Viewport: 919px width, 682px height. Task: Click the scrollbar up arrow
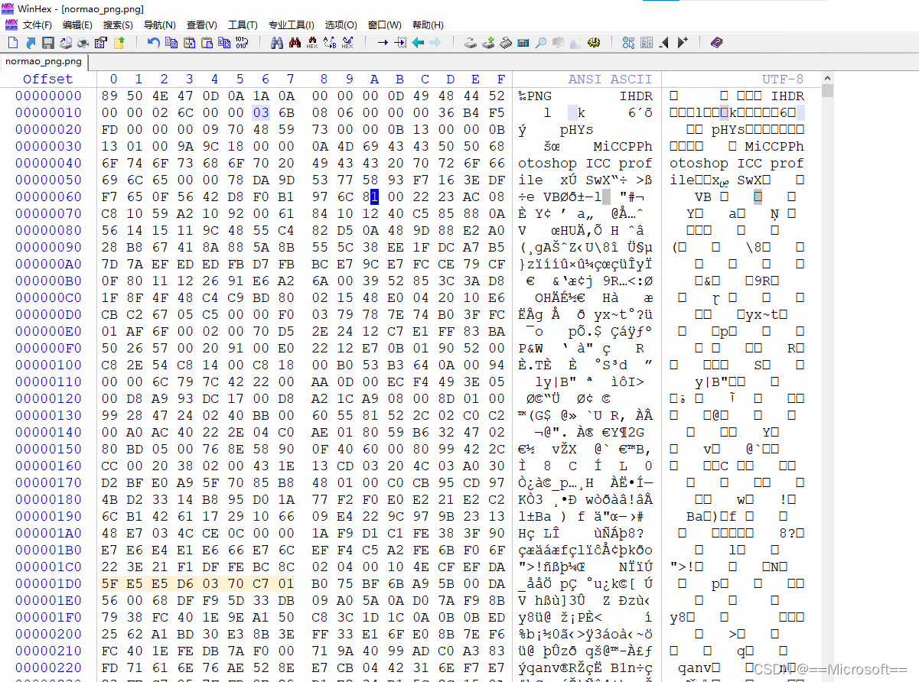coord(826,78)
